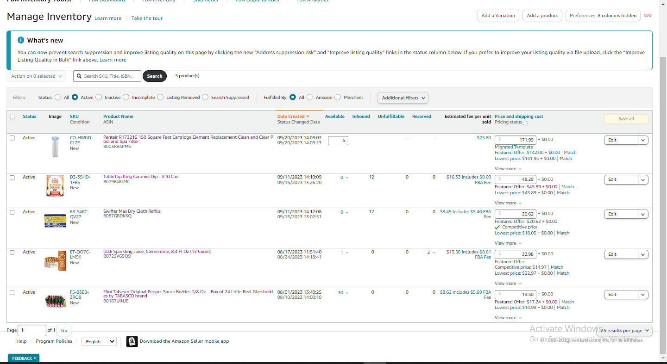Sort by the Available column header
Image resolution: width=667 pixels, height=364 pixels.
335,117
